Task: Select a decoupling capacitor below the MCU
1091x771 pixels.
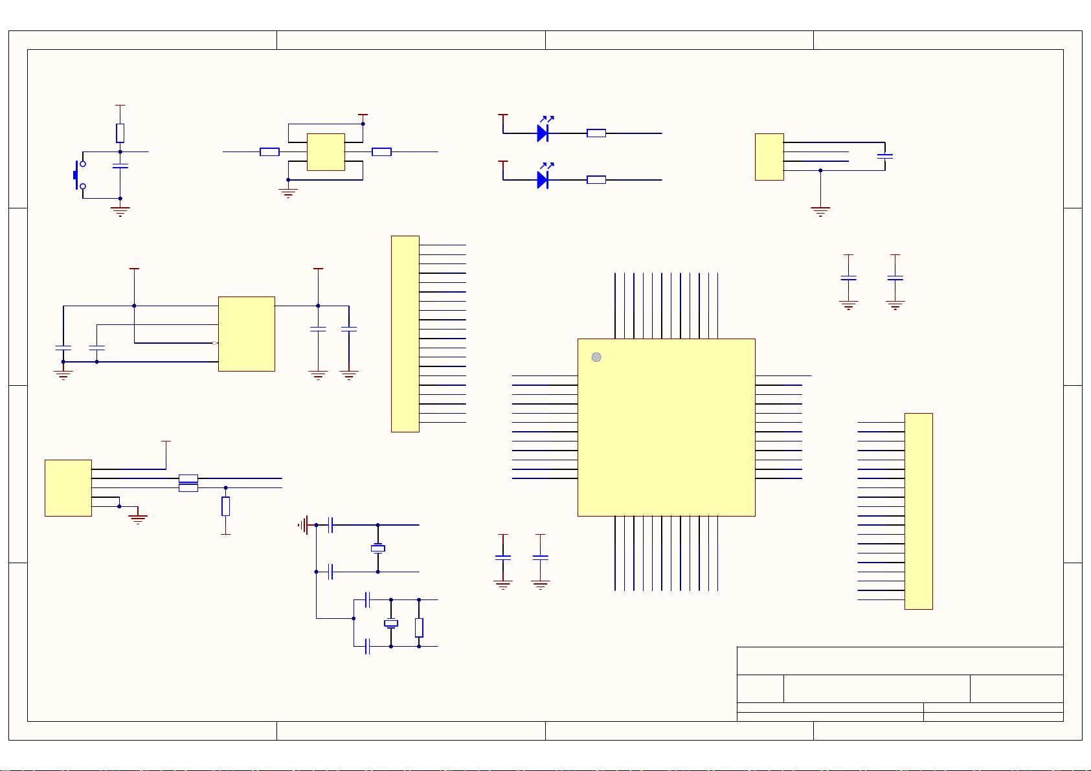Action: pyautogui.click(x=503, y=557)
